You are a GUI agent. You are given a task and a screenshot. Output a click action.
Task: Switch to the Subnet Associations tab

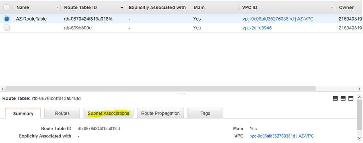pyautogui.click(x=108, y=113)
